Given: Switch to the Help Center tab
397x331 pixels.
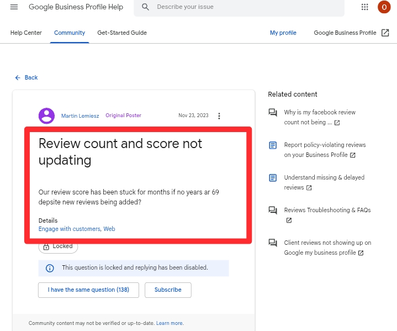Looking at the screenshot, I should (x=26, y=33).
